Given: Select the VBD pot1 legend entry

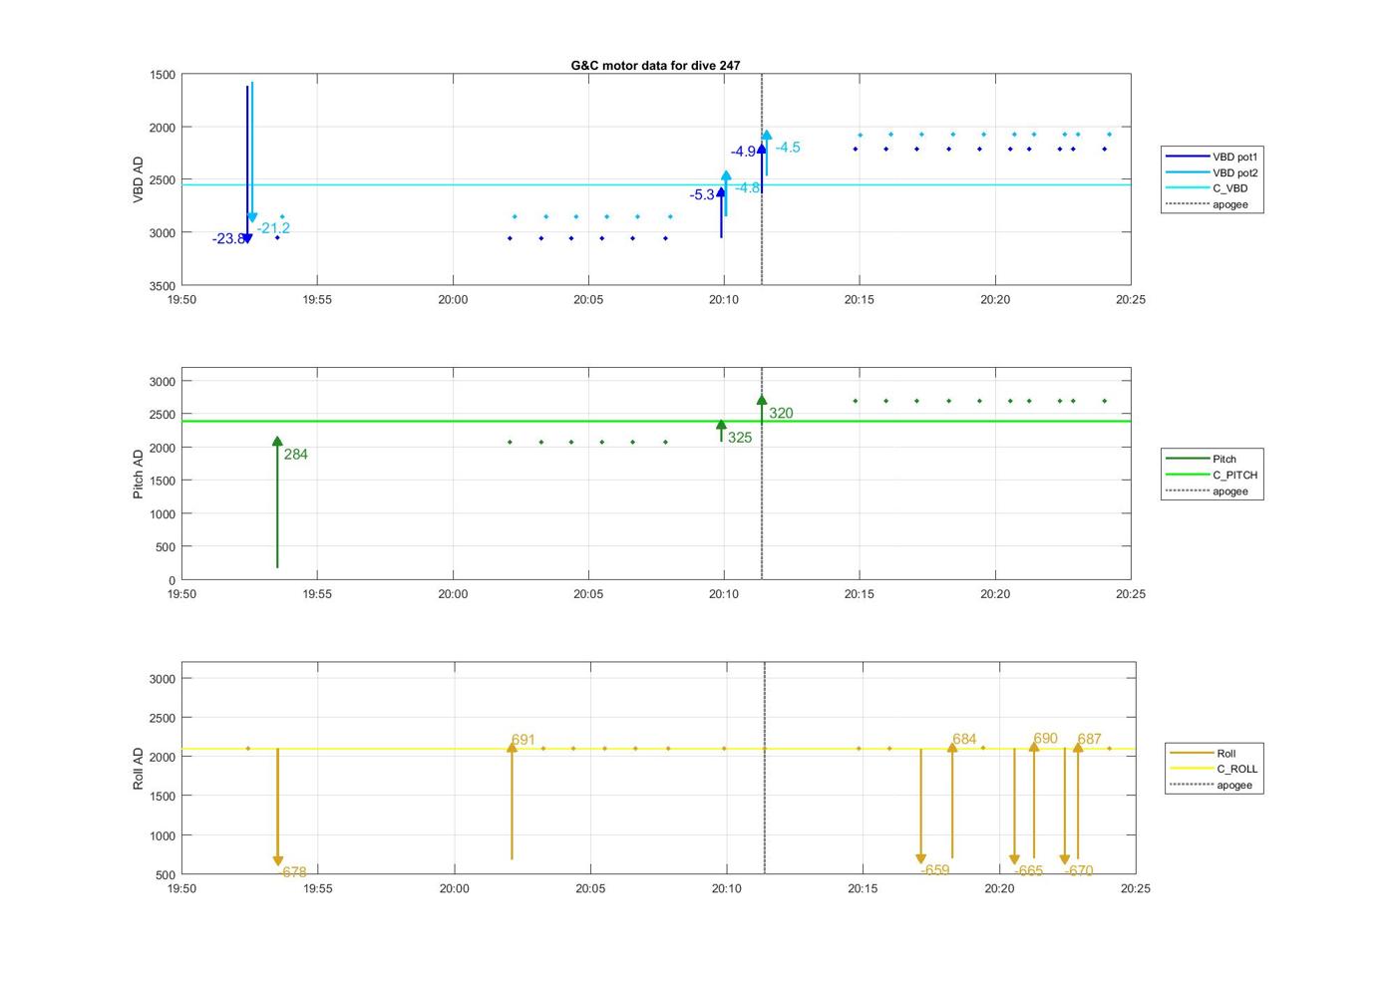Looking at the screenshot, I should point(1213,157).
